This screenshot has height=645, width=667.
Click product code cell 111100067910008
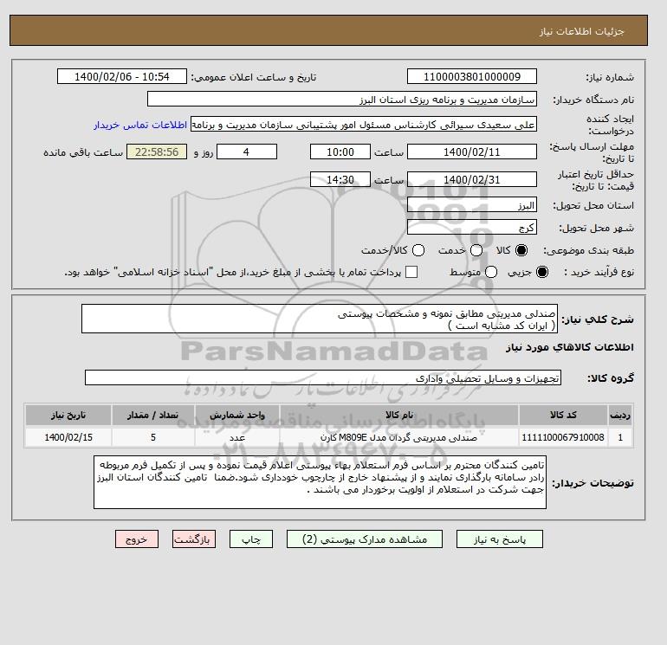(x=563, y=437)
